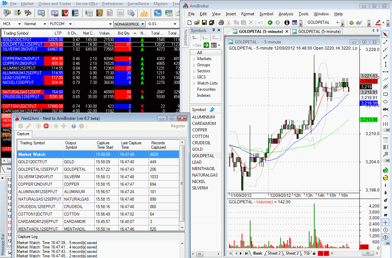
Task: Open the Capture tab in Nest2Ami
Action: point(23,134)
